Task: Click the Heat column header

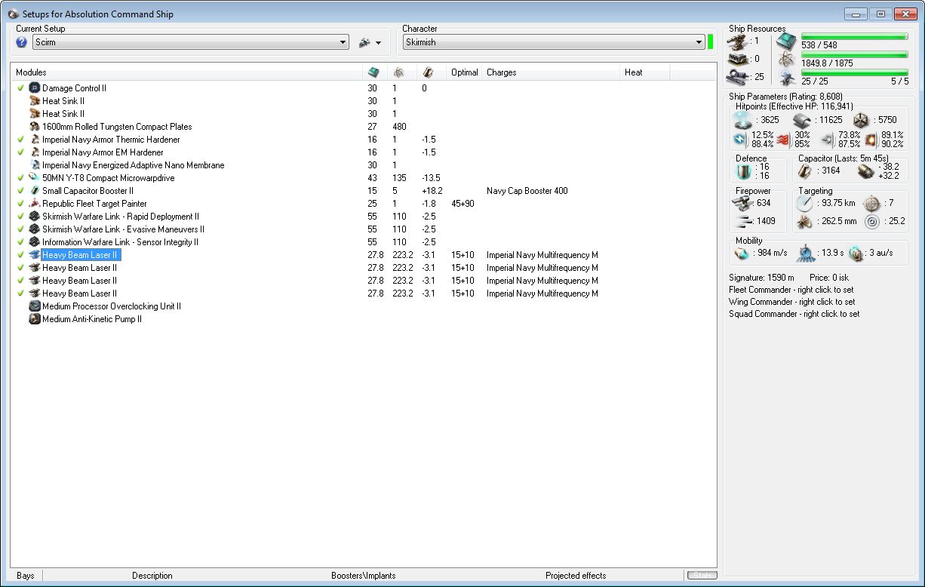Action: pos(645,72)
